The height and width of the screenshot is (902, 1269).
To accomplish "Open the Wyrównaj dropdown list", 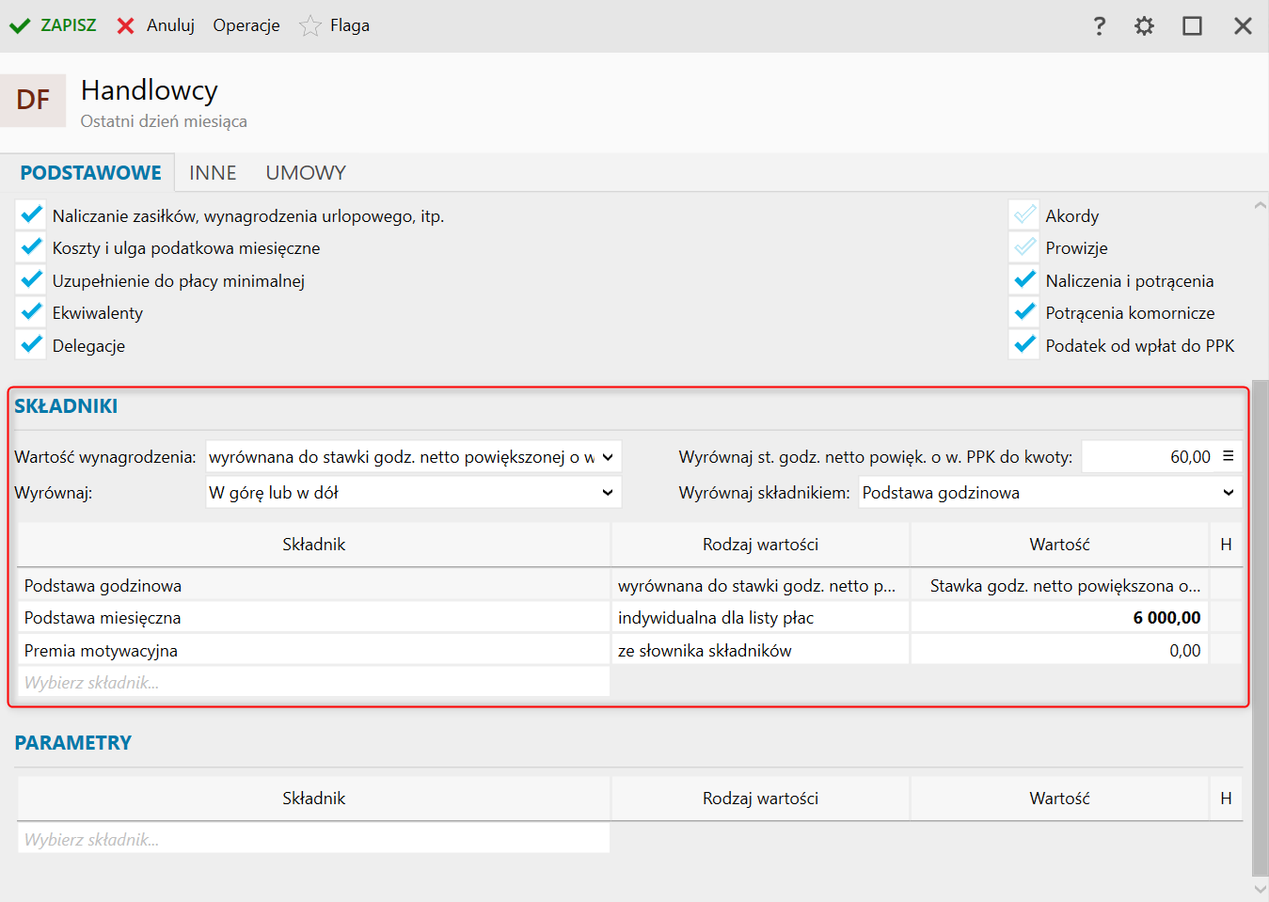I will pyautogui.click(x=608, y=492).
